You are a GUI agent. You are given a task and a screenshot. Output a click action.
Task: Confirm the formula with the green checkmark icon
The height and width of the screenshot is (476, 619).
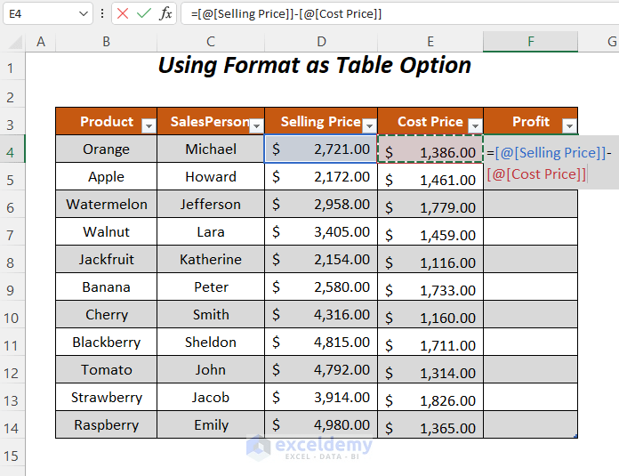click(x=144, y=14)
